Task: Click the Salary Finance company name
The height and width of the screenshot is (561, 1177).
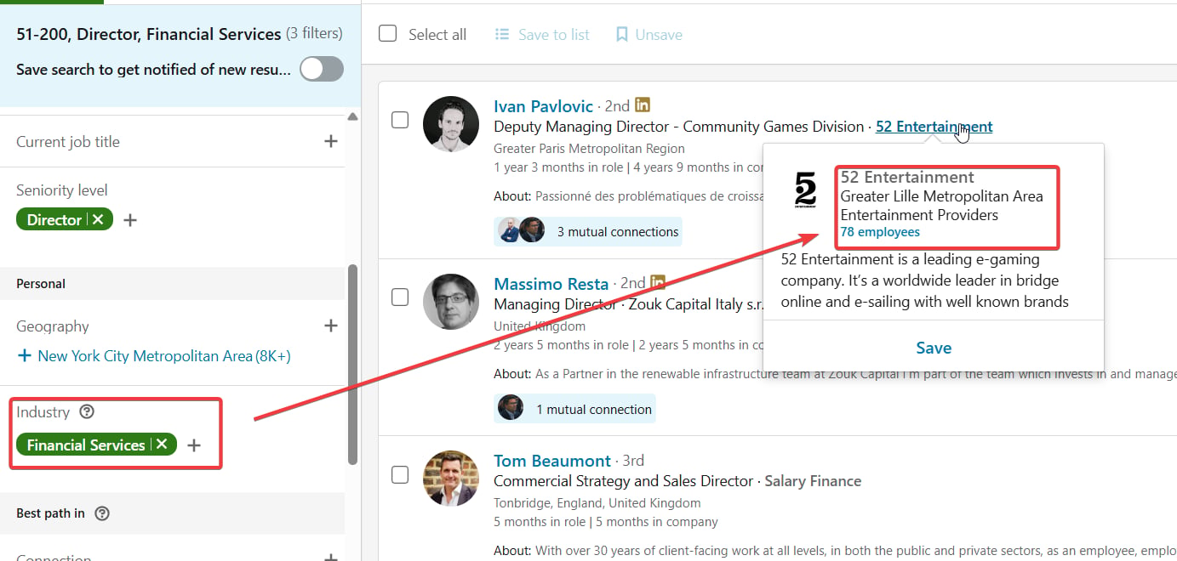Action: pos(813,481)
